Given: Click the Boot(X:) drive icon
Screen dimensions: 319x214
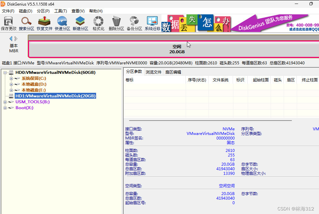Looking at the screenshot, I should click(x=11, y=108).
